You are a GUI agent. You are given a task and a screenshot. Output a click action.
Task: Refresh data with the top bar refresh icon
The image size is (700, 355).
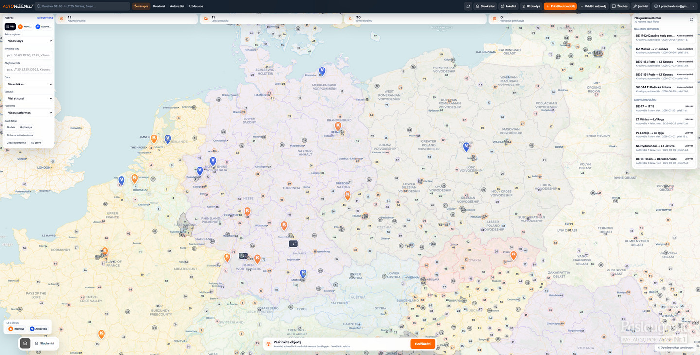pos(468,6)
